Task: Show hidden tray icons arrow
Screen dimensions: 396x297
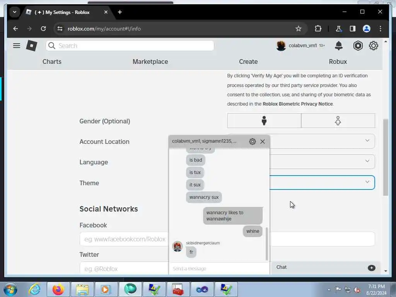Action: tap(329, 290)
